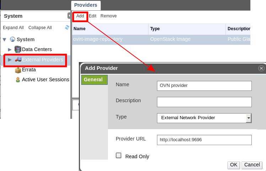The image size is (266, 171).
Task: Click the Active User Sessions icon
Action: 18,79
